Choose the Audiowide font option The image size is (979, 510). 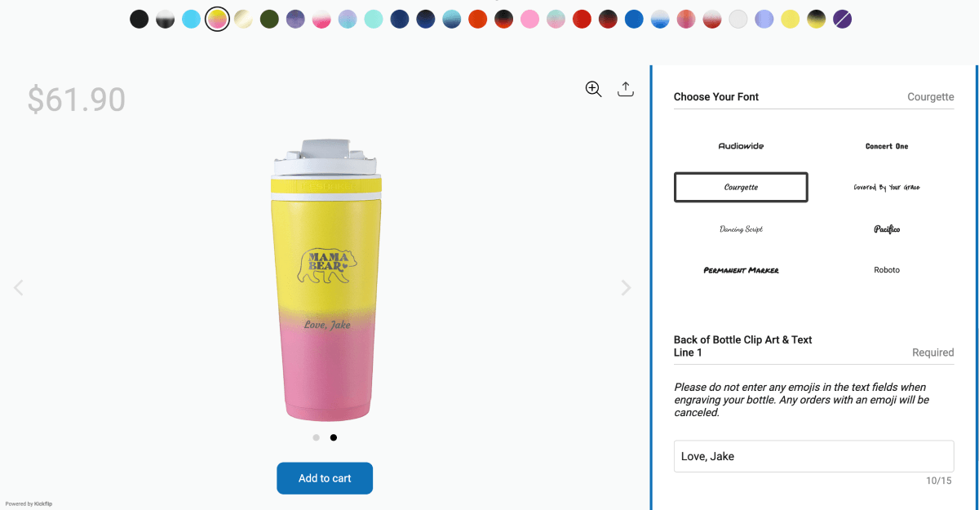(x=741, y=146)
